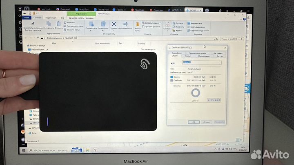Click the Переименовать icon

click(x=125, y=24)
